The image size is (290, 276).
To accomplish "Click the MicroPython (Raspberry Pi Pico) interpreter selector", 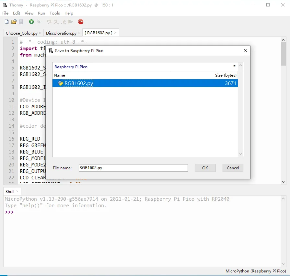I will (256, 271).
